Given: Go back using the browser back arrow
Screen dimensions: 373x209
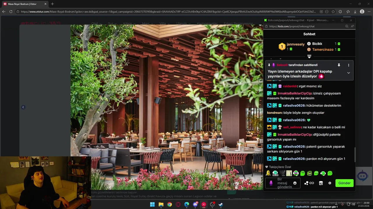Looking at the screenshot, I should pos(4,12).
